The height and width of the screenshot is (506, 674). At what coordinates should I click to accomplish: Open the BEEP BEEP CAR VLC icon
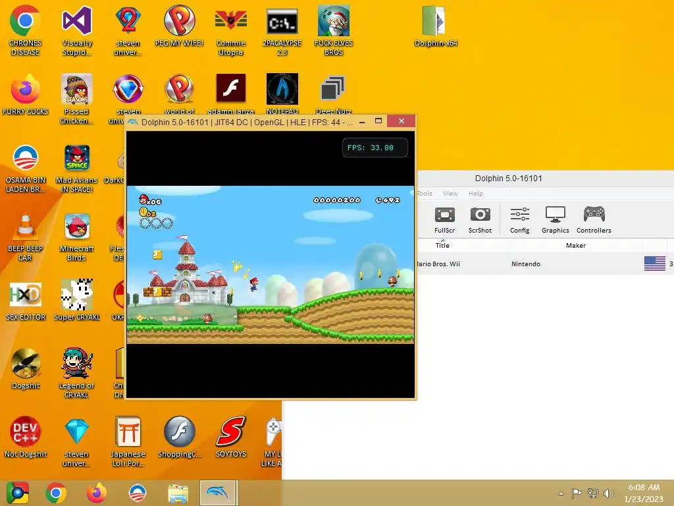(x=25, y=237)
